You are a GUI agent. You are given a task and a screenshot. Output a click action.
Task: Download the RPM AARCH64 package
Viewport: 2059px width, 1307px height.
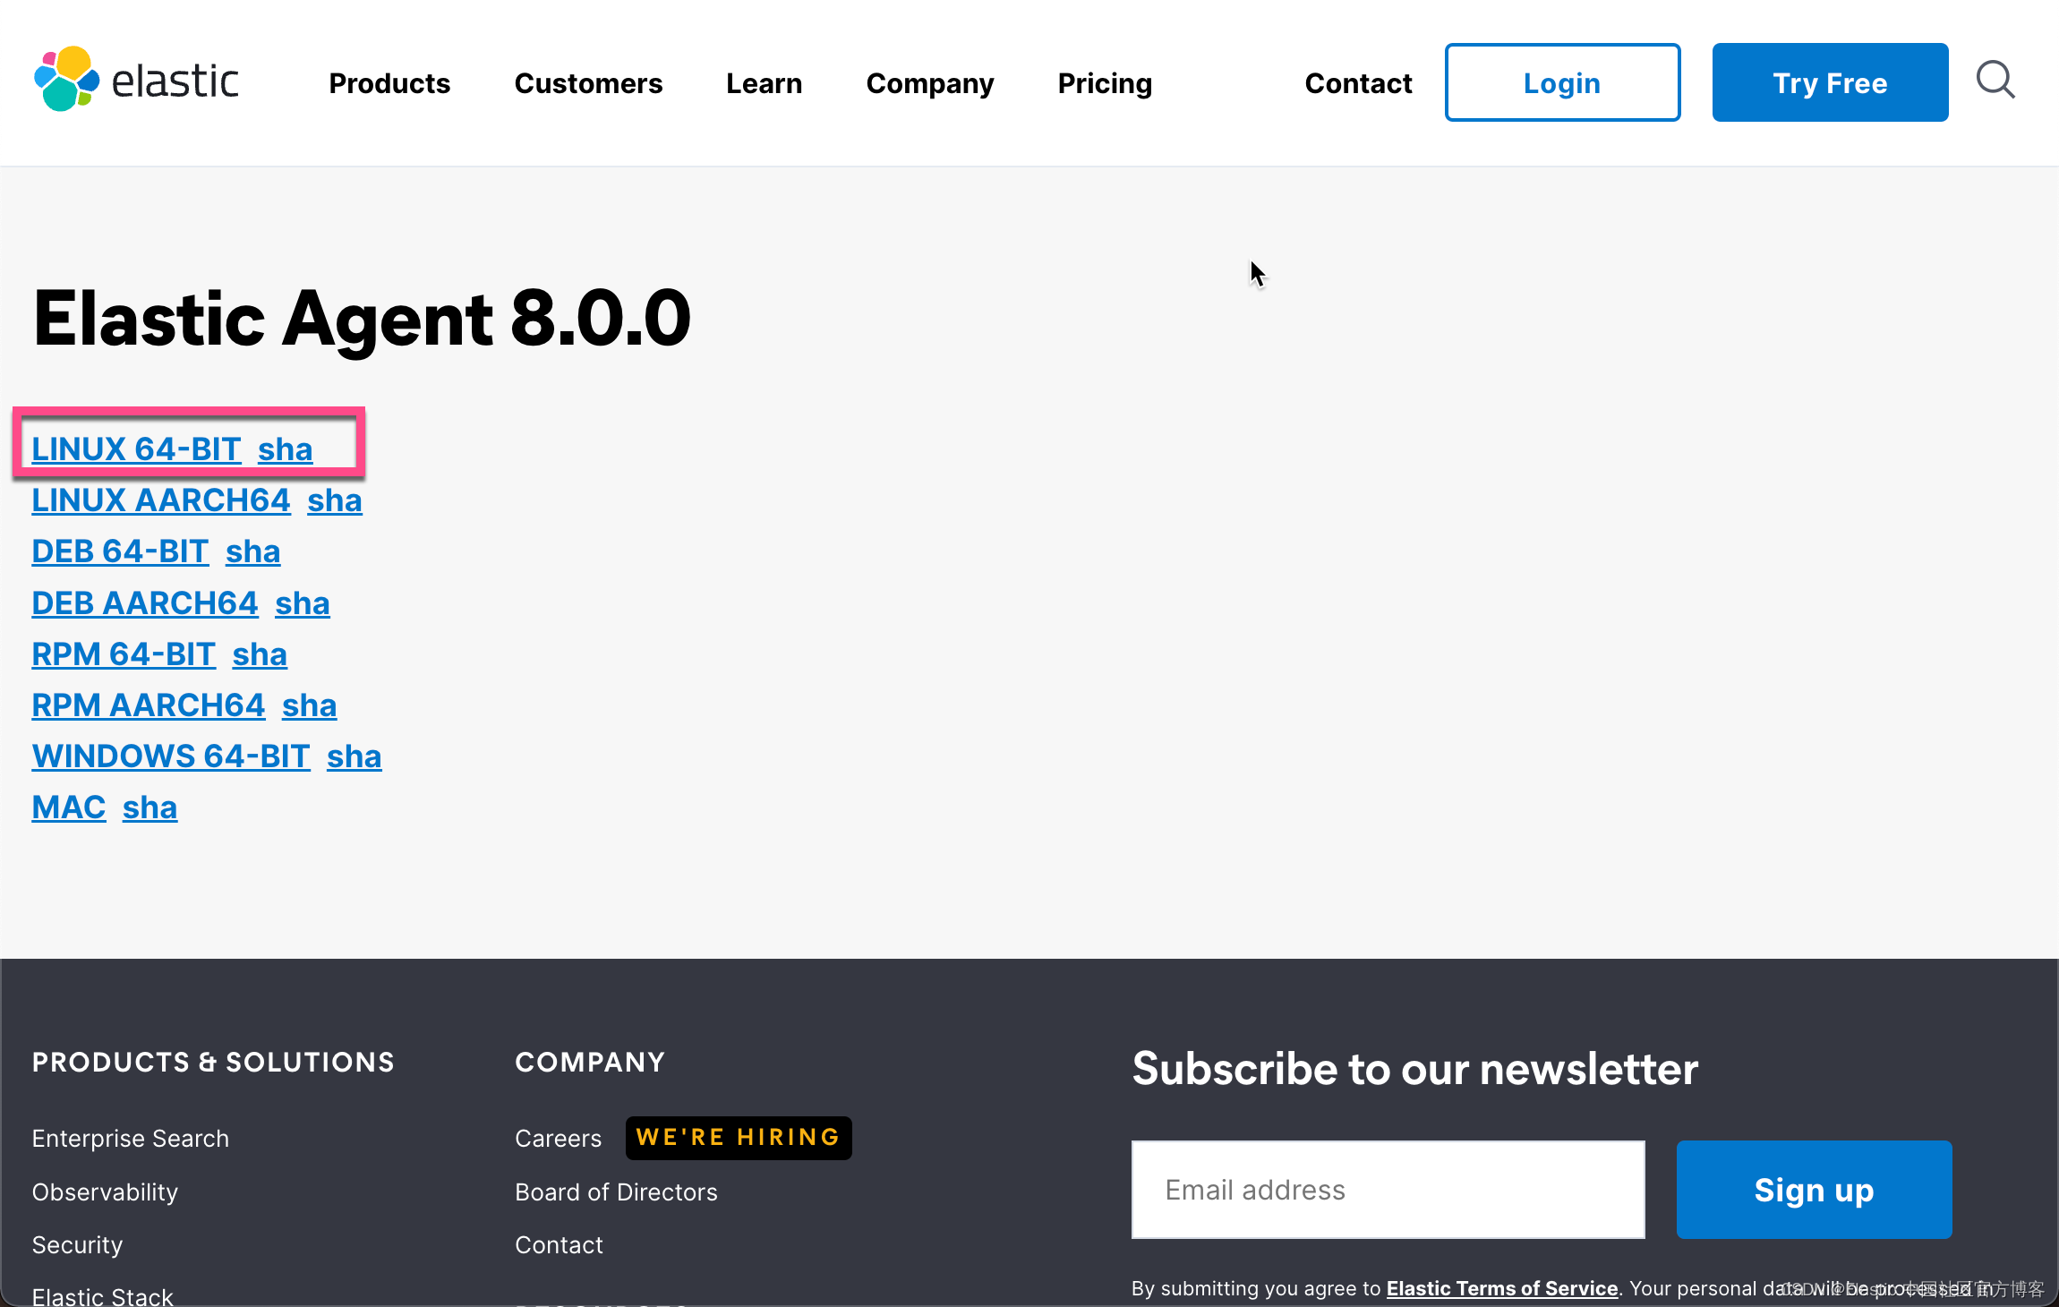(x=149, y=705)
